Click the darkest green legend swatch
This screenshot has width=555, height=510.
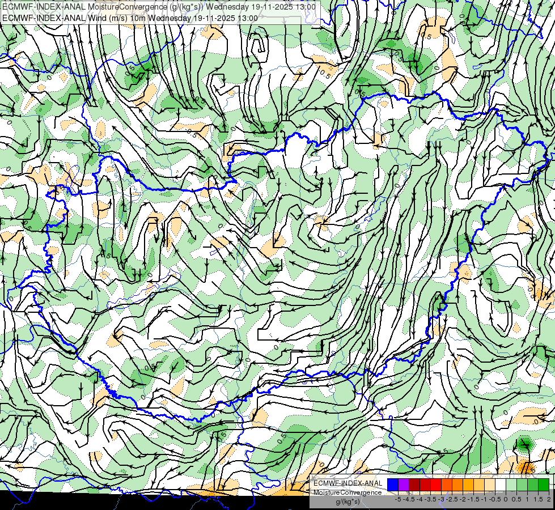[544, 484]
